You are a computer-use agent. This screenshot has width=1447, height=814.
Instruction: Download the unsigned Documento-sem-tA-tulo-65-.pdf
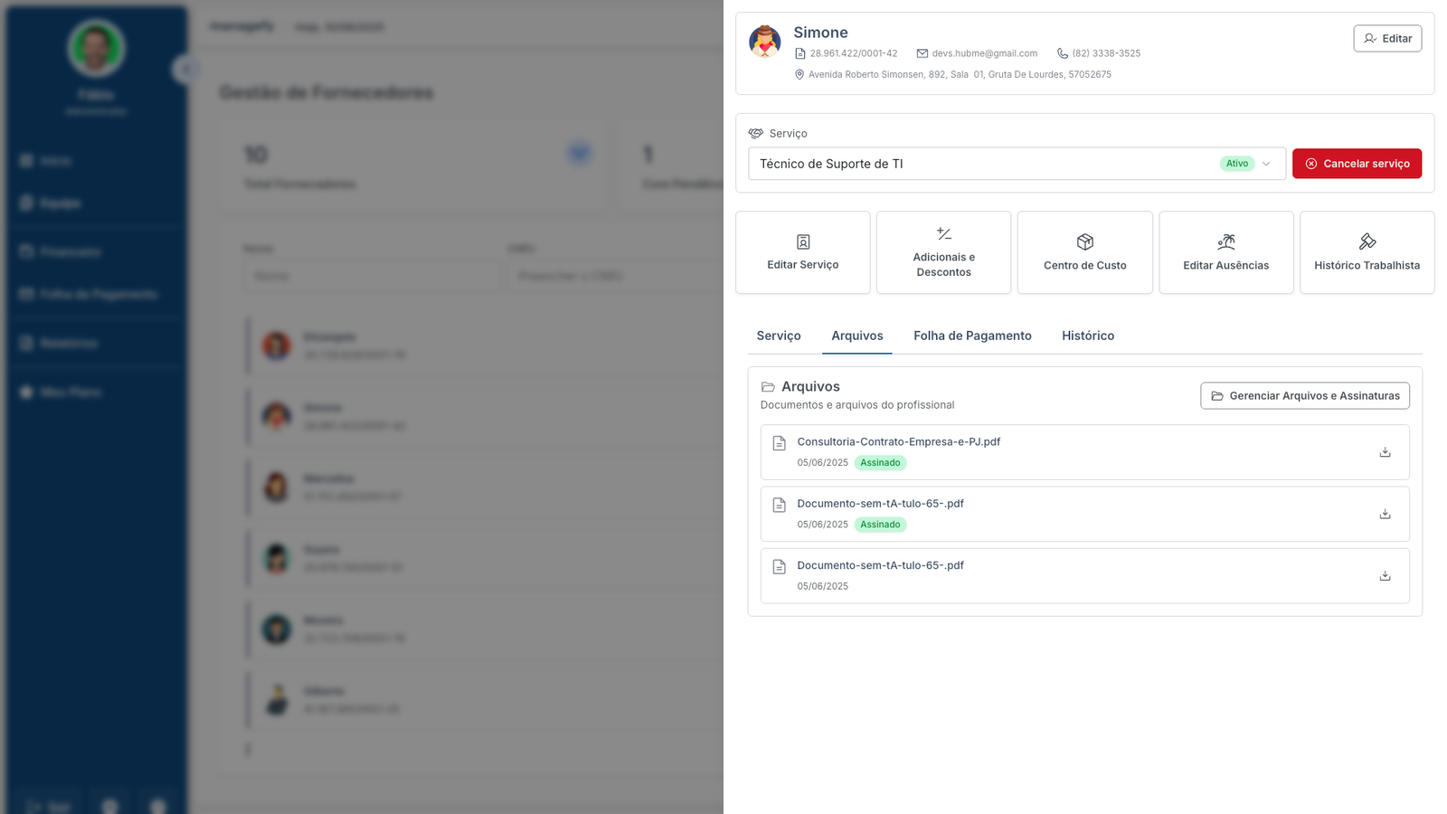tap(1385, 575)
